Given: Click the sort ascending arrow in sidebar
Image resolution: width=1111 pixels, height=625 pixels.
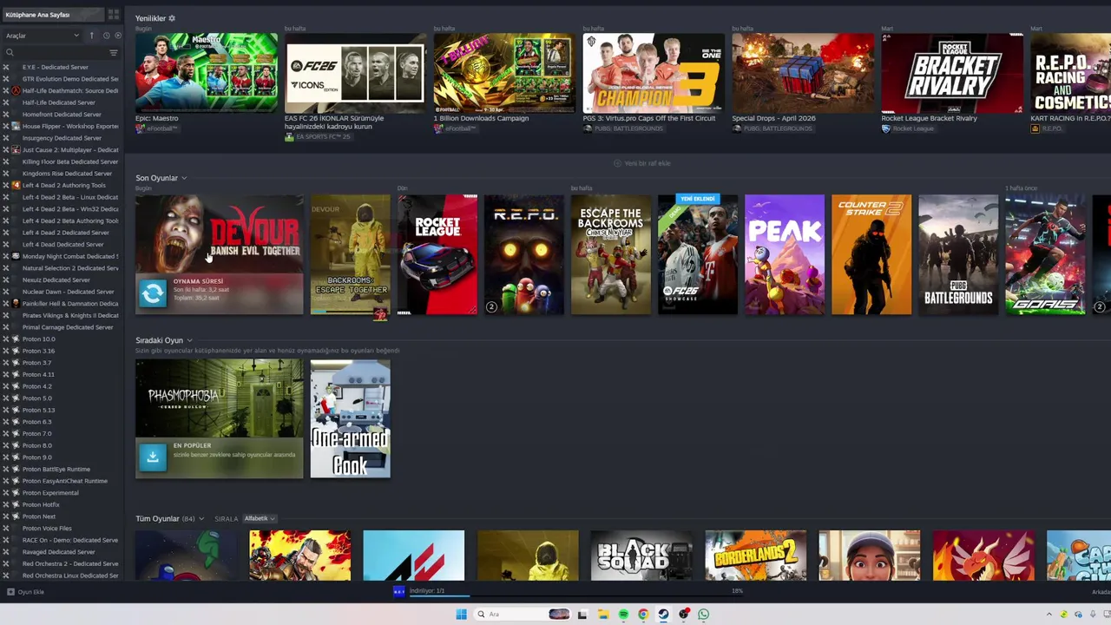Looking at the screenshot, I should click(x=91, y=36).
